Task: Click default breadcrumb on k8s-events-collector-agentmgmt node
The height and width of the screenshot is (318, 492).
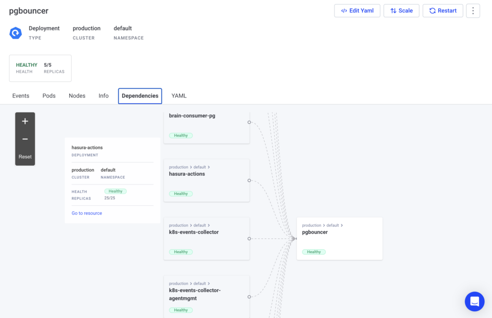Action: coord(199,283)
